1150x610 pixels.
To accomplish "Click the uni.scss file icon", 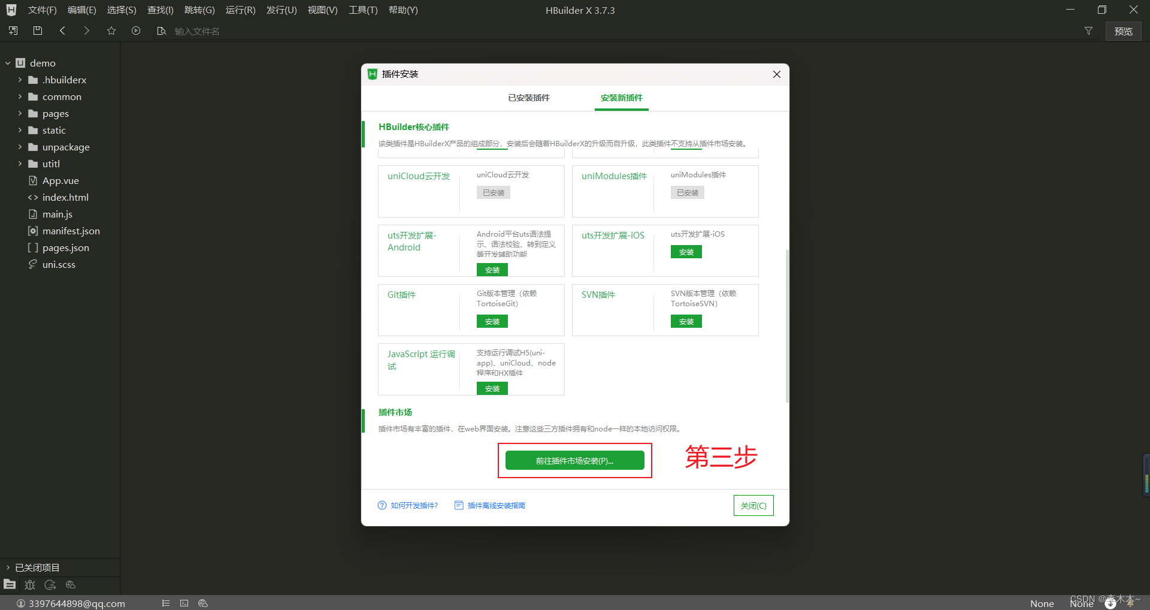I will click(x=33, y=264).
